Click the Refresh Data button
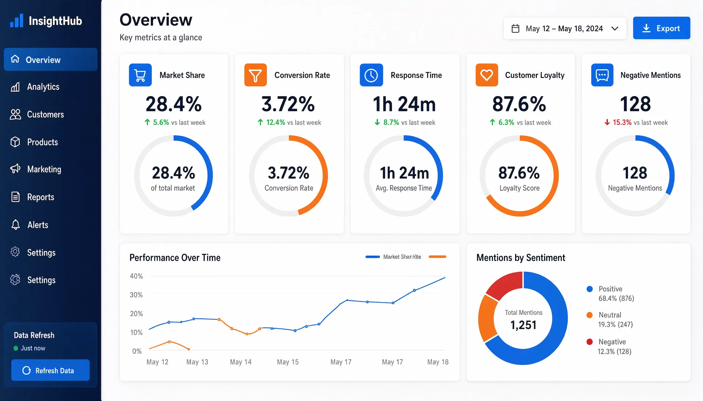 51,370
